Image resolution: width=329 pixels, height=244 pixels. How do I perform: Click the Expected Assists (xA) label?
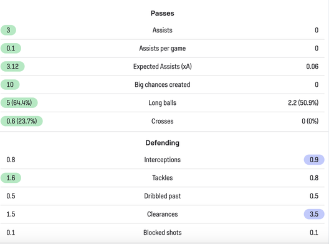pos(163,66)
